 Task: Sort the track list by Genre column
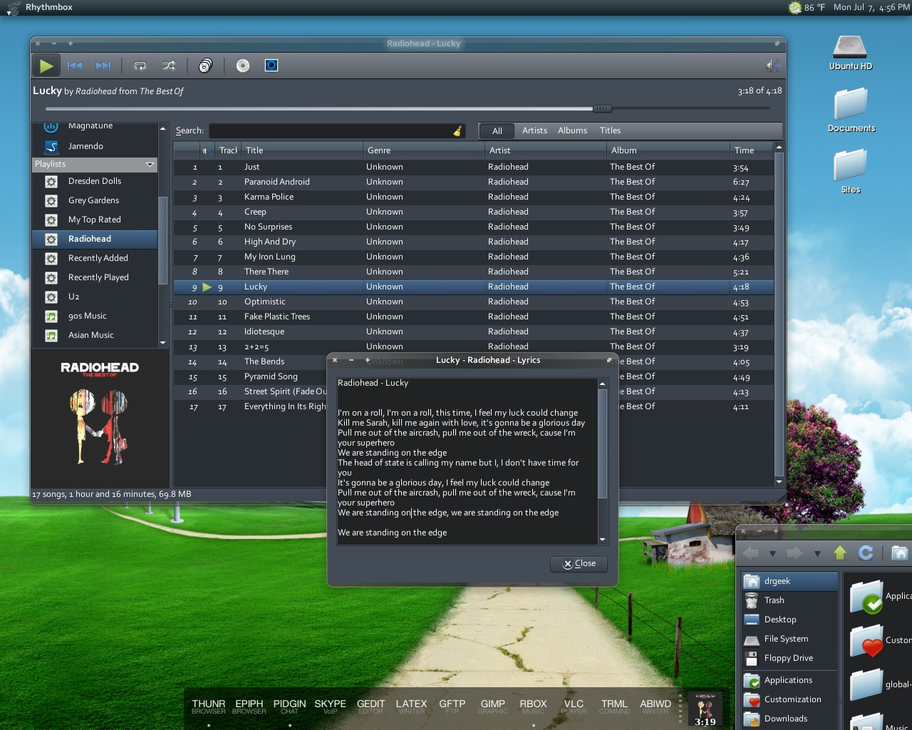click(x=424, y=150)
